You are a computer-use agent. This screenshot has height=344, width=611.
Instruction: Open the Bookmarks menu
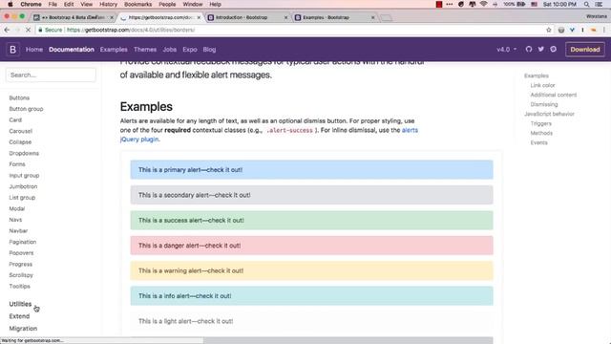[137, 4]
